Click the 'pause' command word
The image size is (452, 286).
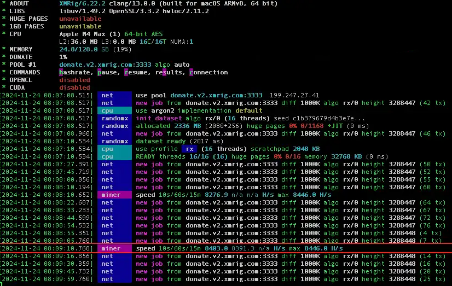(107, 72)
